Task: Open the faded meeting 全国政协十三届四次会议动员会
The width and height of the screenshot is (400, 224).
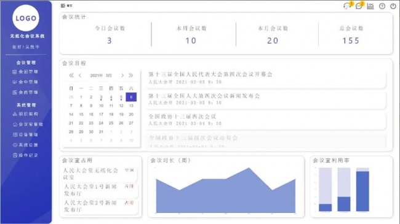Action: (x=266, y=140)
